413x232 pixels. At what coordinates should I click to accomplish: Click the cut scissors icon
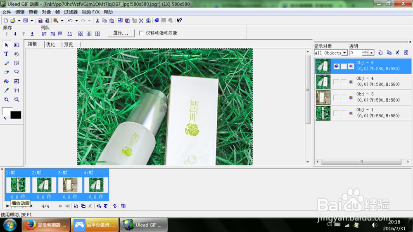(x=97, y=20)
